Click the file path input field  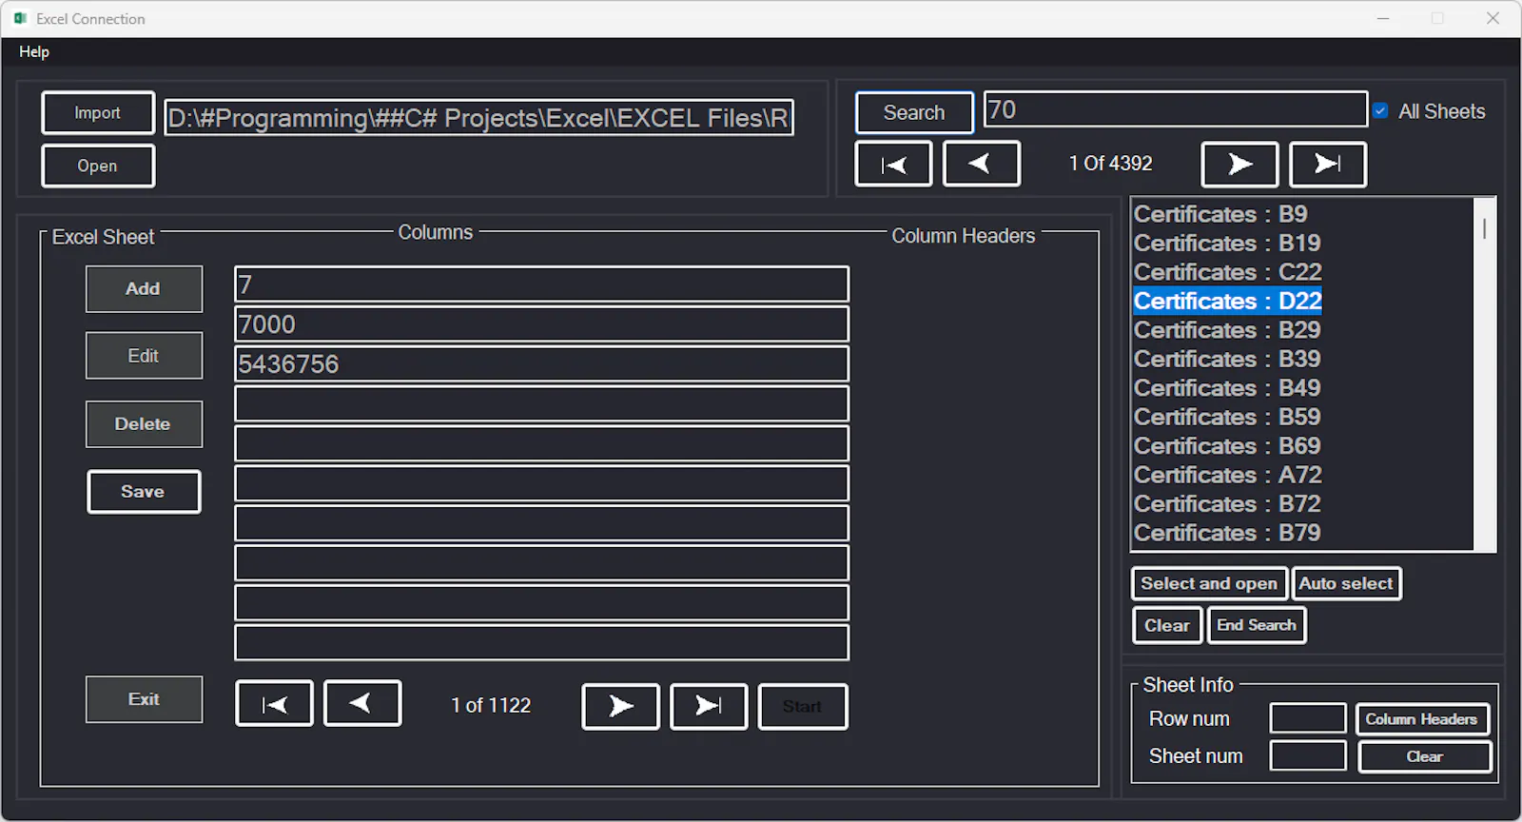tap(479, 118)
